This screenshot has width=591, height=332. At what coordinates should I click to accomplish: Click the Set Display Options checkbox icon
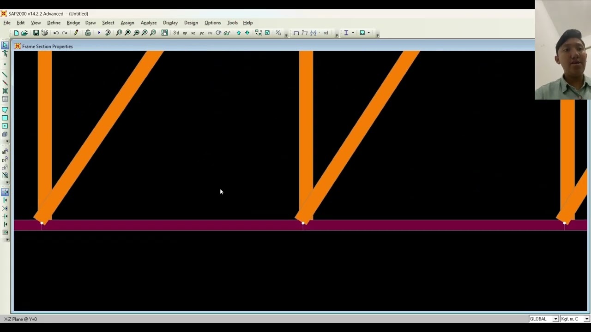click(267, 33)
